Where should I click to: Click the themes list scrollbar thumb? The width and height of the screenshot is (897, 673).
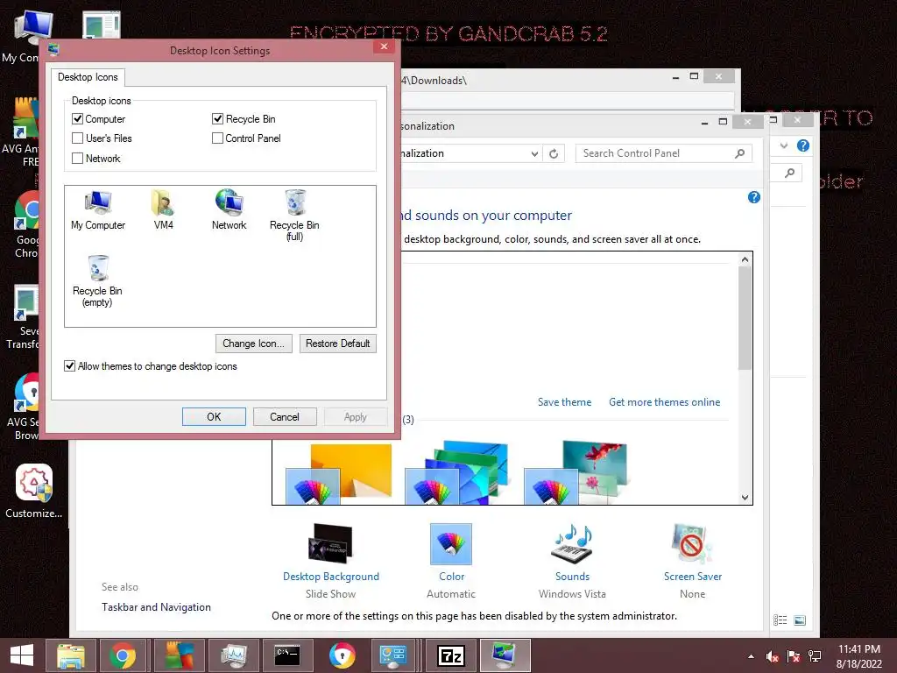point(745,318)
